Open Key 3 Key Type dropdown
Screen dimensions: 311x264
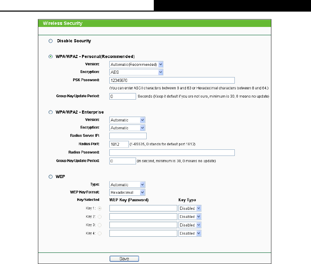coord(190,225)
